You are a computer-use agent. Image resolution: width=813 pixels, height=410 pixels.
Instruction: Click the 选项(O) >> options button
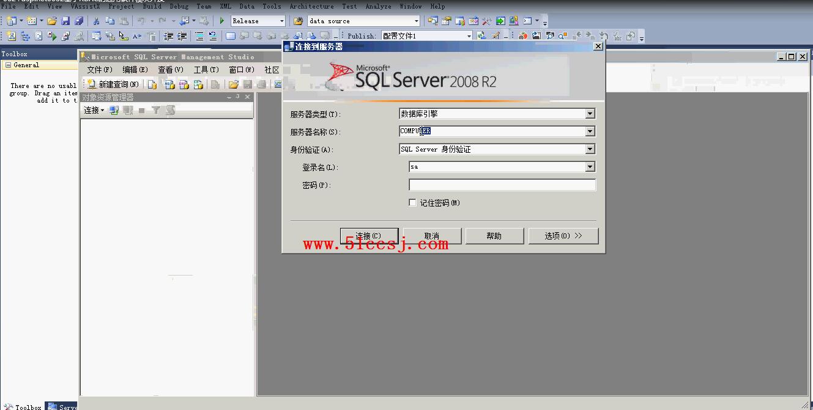pos(563,236)
